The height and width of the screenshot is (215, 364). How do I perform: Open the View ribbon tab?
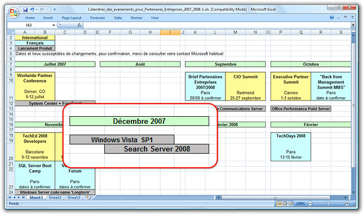(155, 18)
